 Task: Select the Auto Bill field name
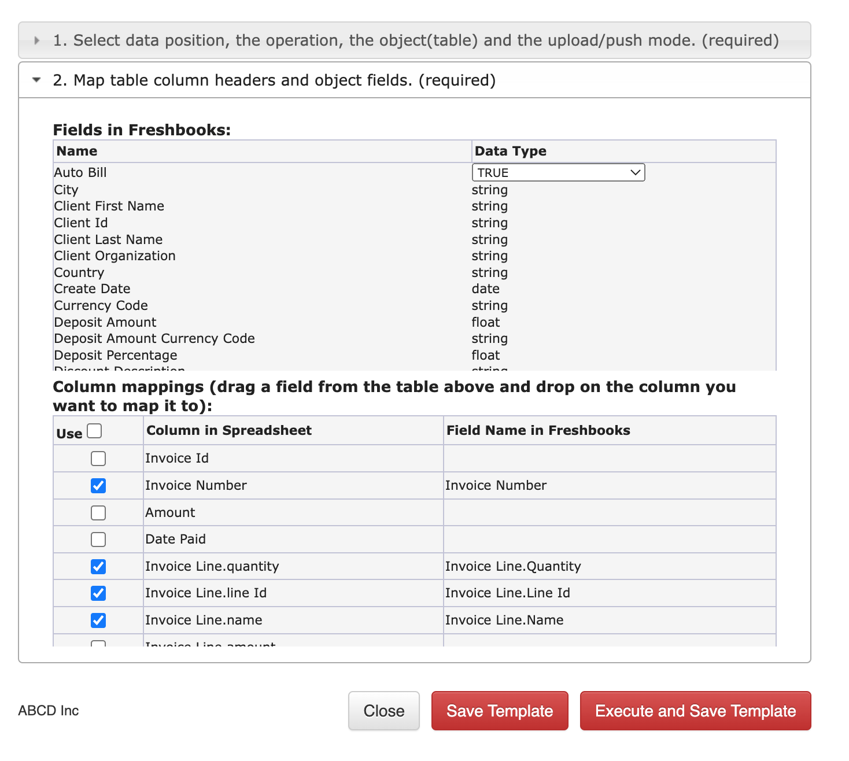pyautogui.click(x=80, y=172)
